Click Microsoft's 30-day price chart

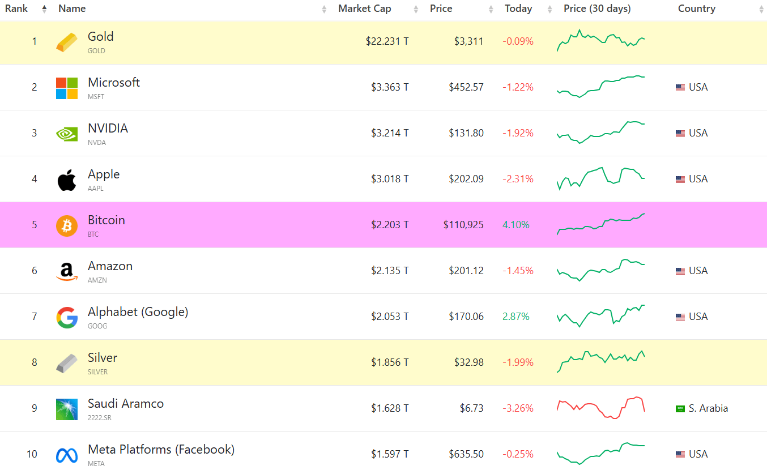601,87
